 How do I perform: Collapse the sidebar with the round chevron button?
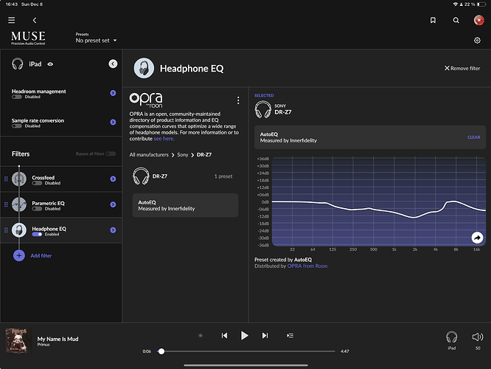tap(113, 64)
